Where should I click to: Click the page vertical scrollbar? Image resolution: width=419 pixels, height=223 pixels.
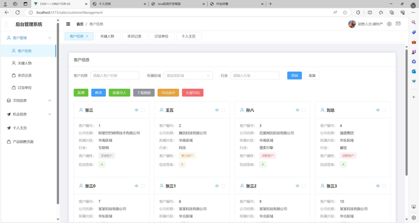tap(406, 112)
